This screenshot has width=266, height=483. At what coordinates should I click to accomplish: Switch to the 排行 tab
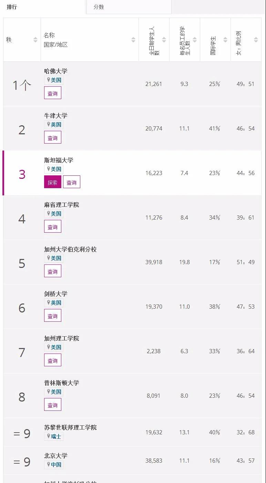pyautogui.click(x=12, y=7)
